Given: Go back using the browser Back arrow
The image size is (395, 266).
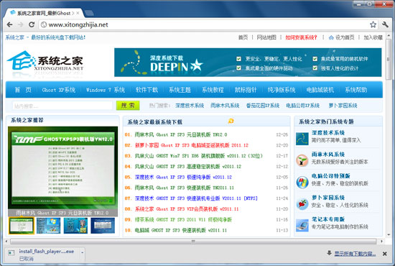Looking at the screenshot, I should point(9,24).
